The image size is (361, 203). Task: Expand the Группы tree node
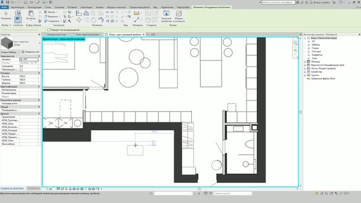point(305,75)
